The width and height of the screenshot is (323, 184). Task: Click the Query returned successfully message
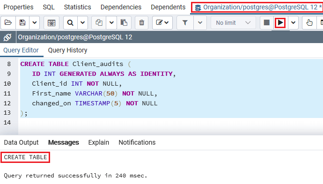coord(75,176)
